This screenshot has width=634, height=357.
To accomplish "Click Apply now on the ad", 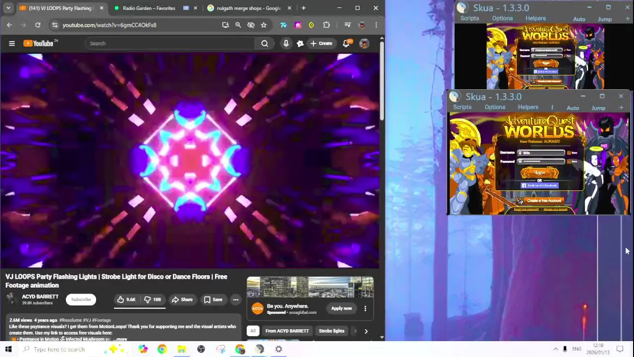I will (x=342, y=308).
